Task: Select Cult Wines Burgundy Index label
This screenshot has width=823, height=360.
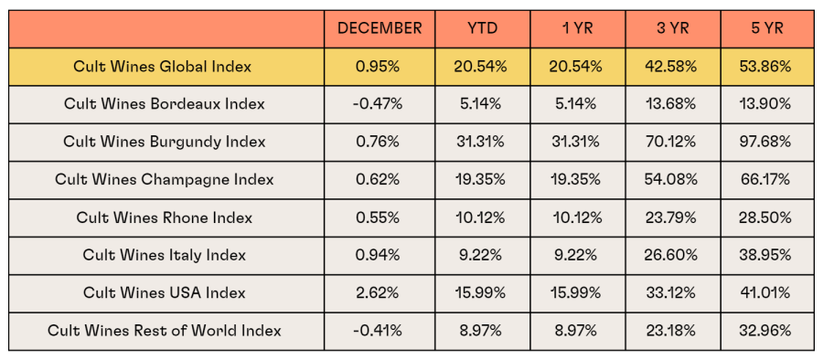Action: (165, 143)
